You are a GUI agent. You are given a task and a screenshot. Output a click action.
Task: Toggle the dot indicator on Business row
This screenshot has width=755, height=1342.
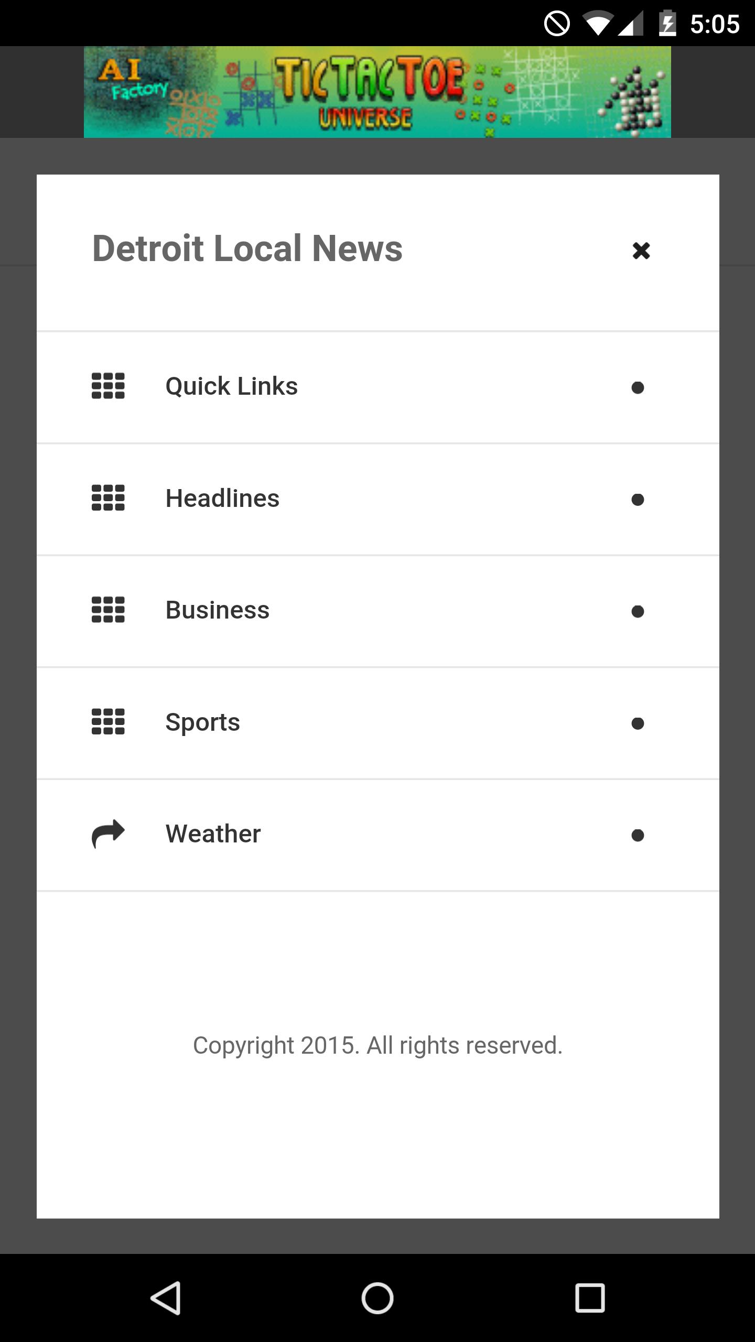tap(638, 612)
